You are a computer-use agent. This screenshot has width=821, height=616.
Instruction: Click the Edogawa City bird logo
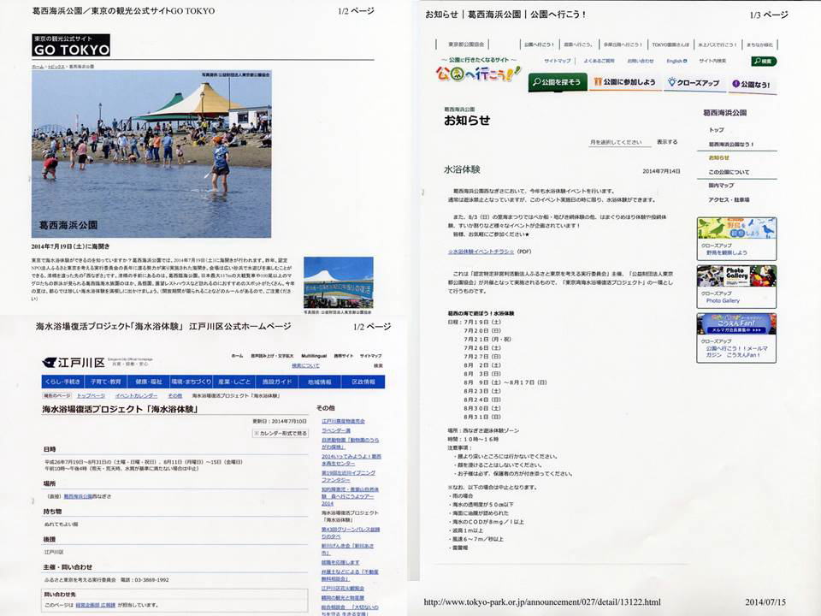[50, 363]
